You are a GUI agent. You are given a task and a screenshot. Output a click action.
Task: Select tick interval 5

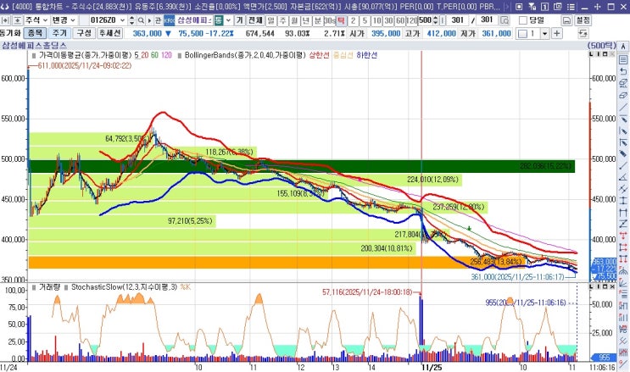tap(365, 20)
